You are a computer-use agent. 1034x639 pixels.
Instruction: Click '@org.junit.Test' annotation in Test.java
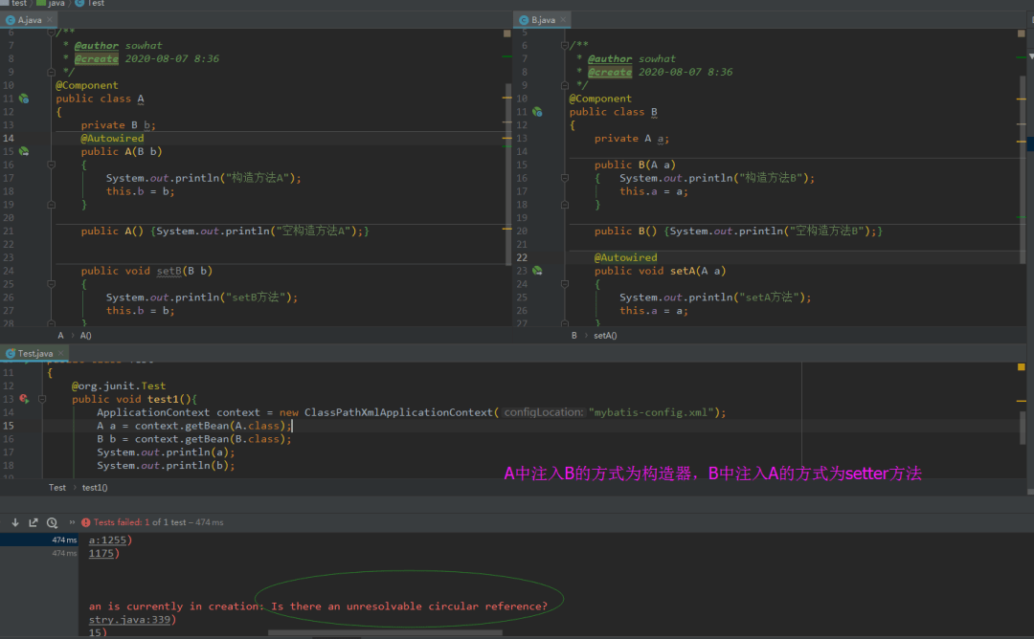coord(119,386)
